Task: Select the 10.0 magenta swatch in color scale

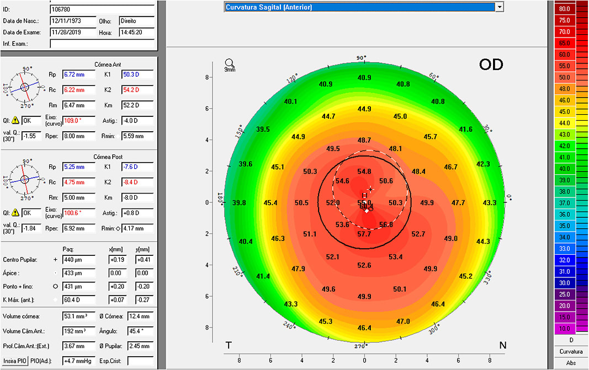Action: pos(565,329)
